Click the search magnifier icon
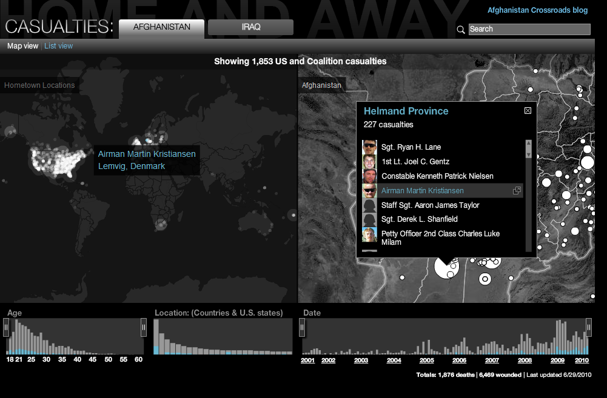The height and width of the screenshot is (398, 607). click(x=461, y=29)
